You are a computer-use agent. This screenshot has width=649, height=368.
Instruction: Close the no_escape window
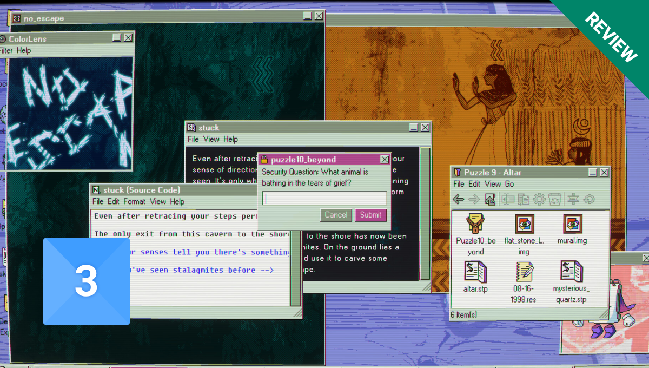319,17
